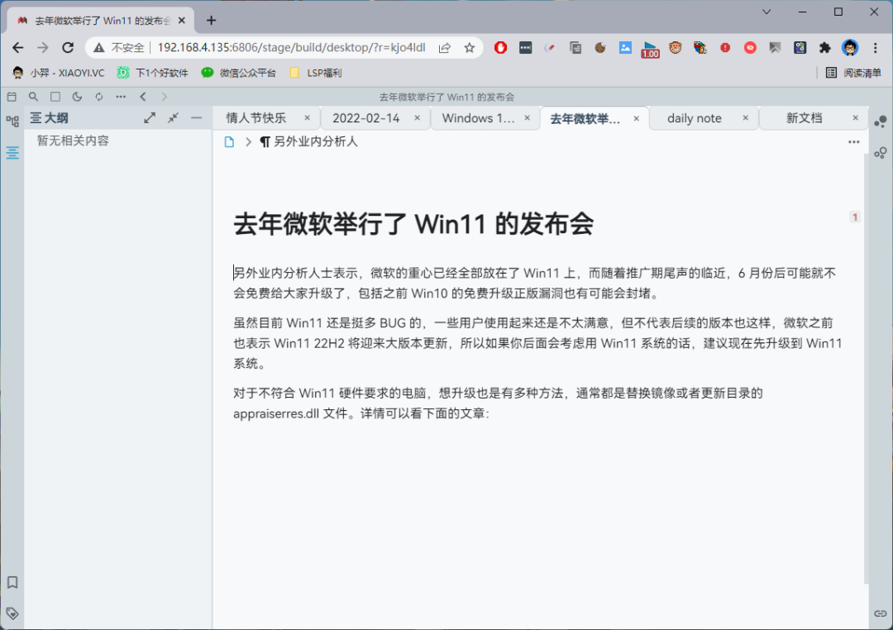The height and width of the screenshot is (630, 893).
Task: Select the active 去年微软举... tab
Action: pyautogui.click(x=585, y=118)
